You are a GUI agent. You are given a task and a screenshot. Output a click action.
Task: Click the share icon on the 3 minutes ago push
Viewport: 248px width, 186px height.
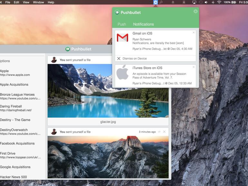point(159,132)
